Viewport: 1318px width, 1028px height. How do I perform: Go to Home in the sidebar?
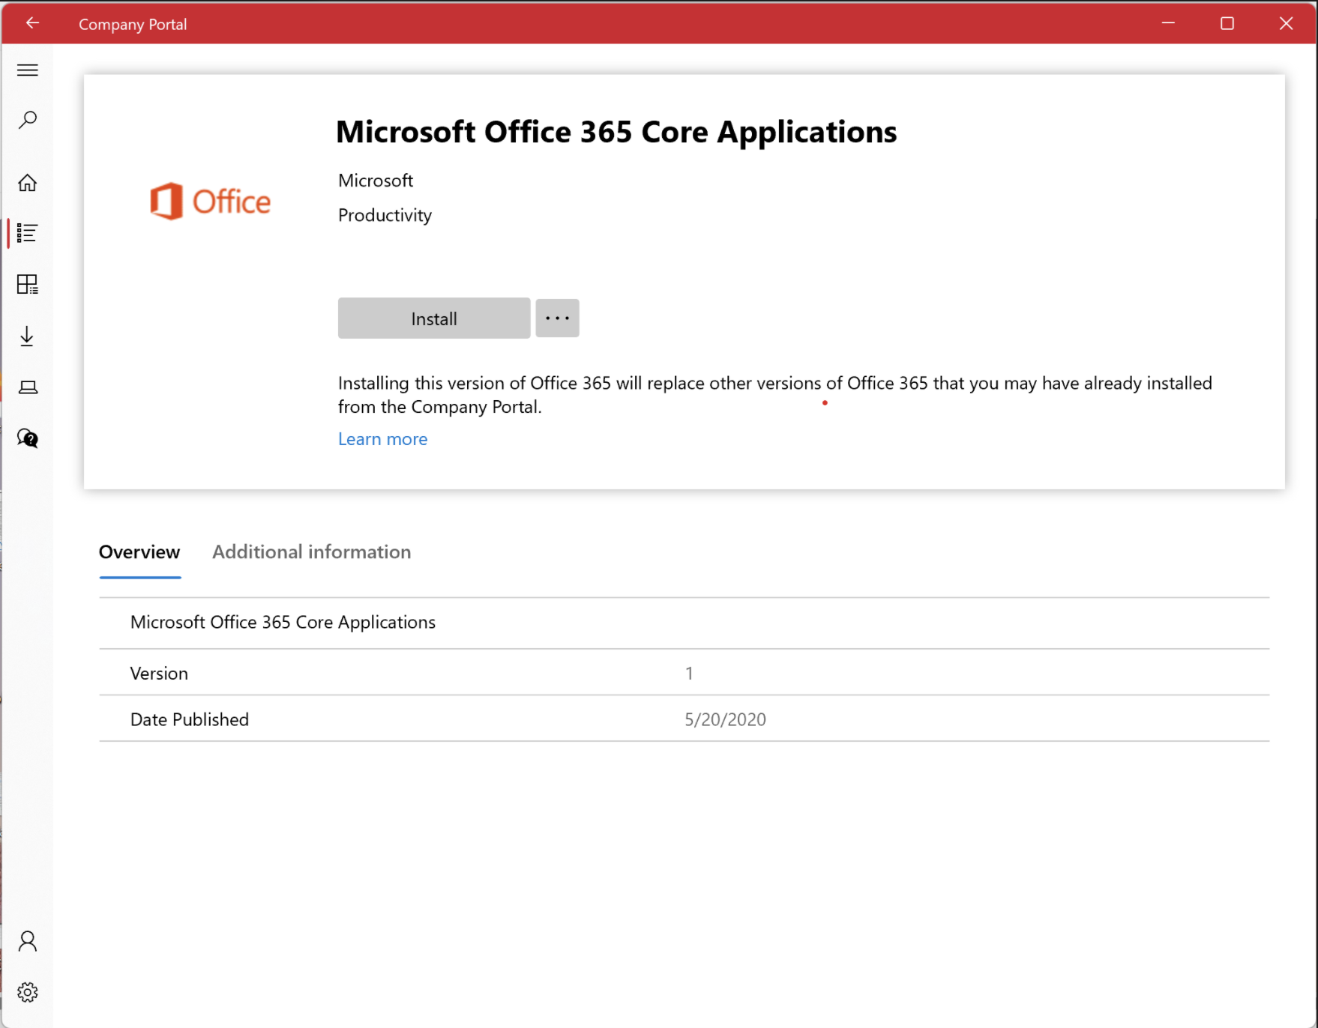(x=28, y=183)
